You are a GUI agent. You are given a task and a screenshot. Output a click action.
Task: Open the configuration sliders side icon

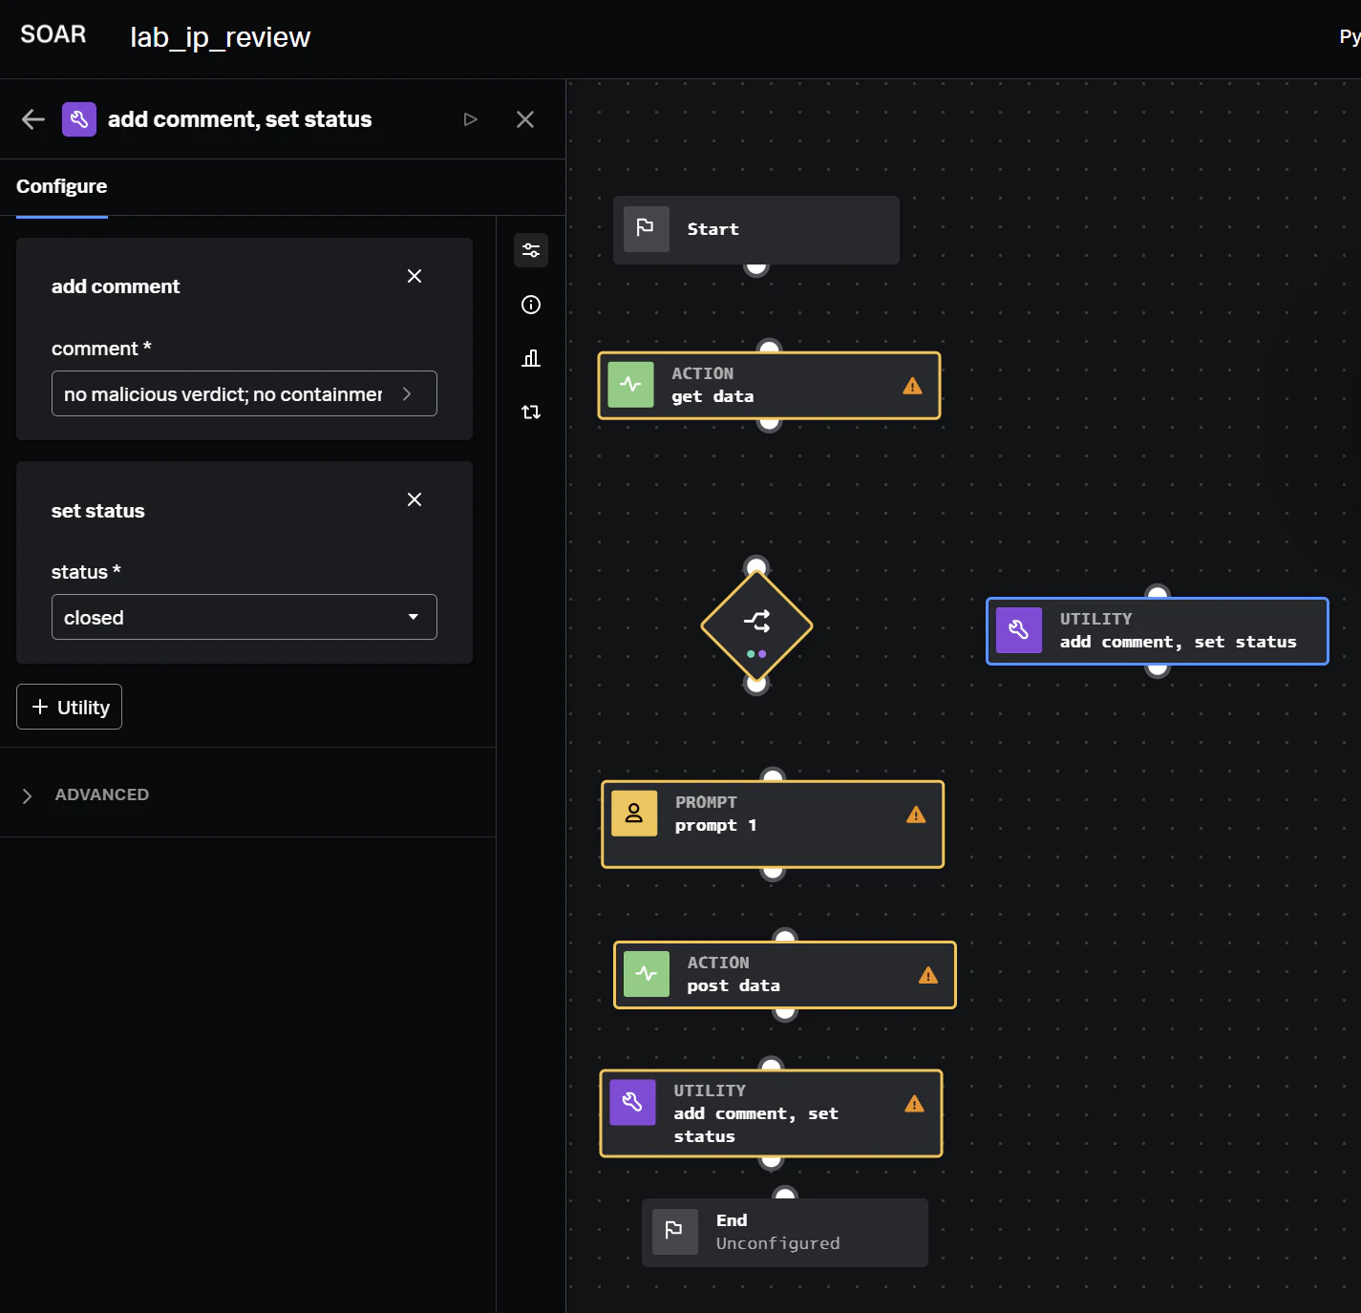(531, 250)
